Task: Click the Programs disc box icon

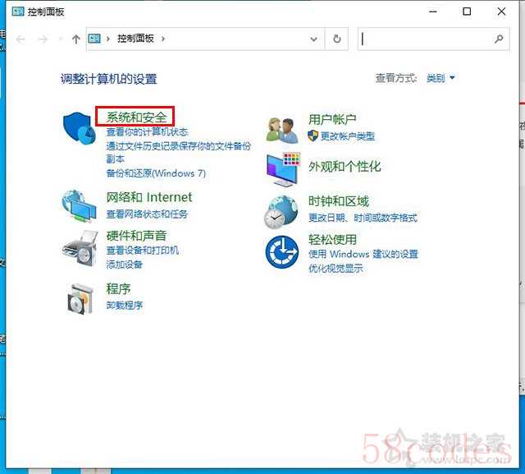Action: point(80,297)
